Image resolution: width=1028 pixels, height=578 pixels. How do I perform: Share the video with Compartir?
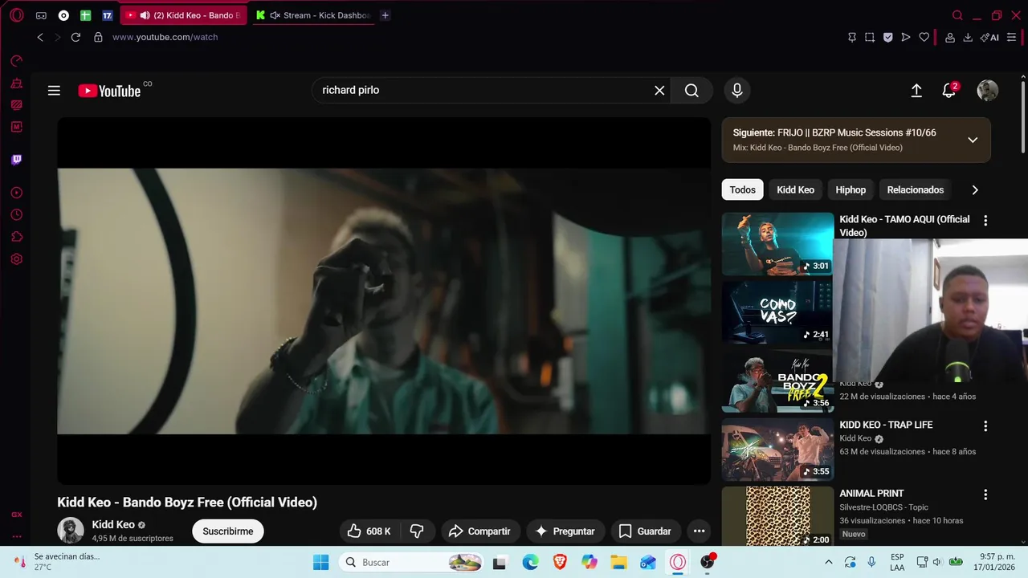click(479, 531)
